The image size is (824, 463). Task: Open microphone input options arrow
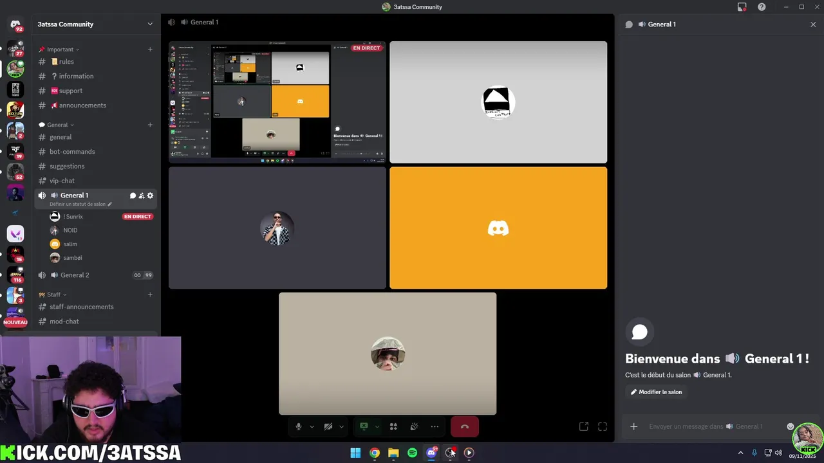point(312,426)
